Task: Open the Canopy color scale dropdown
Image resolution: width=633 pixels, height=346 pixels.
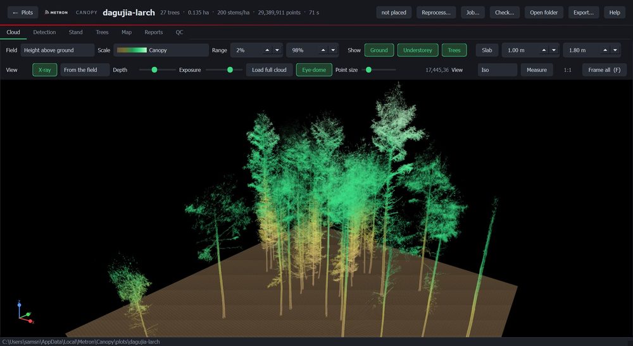Action: coord(161,51)
